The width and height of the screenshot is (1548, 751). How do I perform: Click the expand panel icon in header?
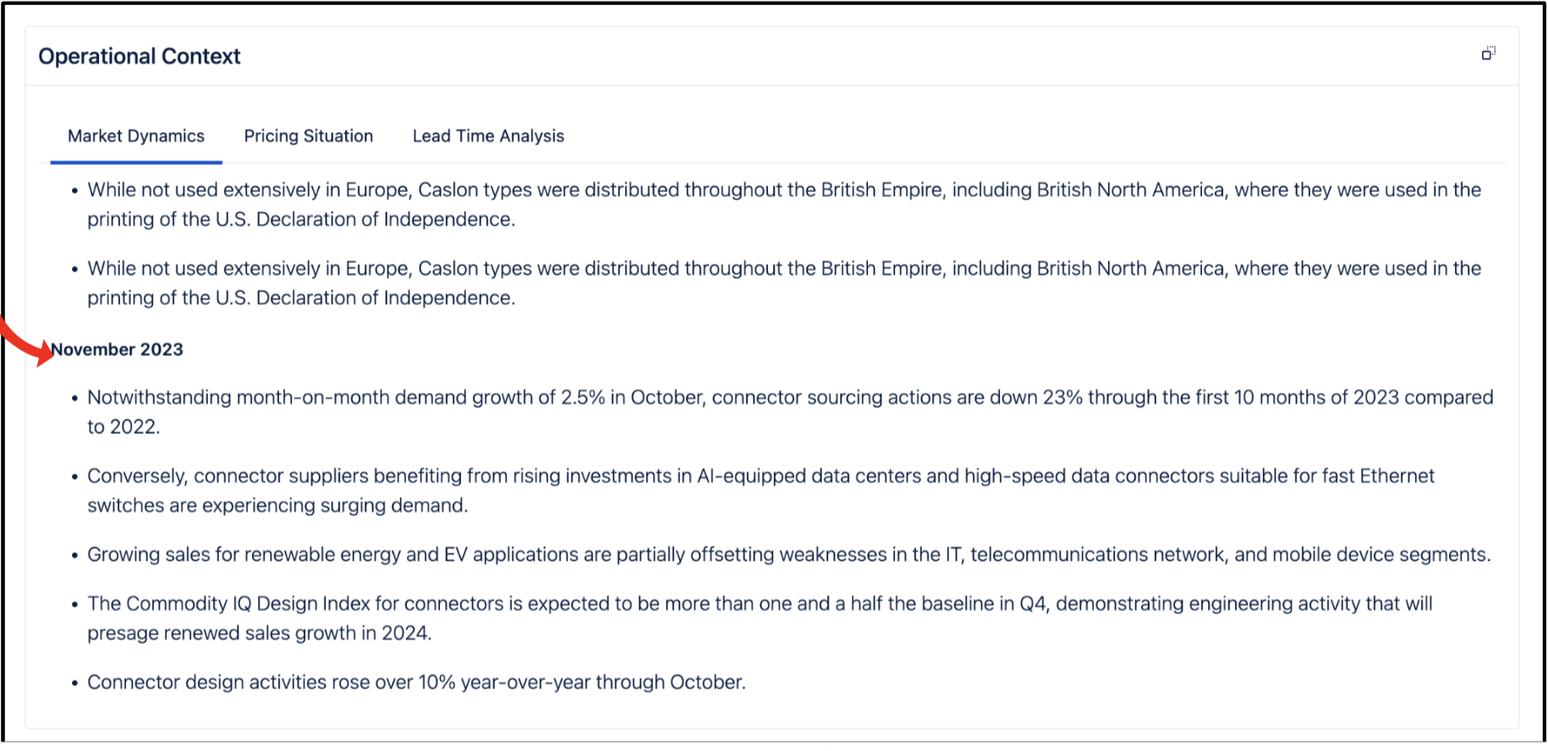[1488, 54]
